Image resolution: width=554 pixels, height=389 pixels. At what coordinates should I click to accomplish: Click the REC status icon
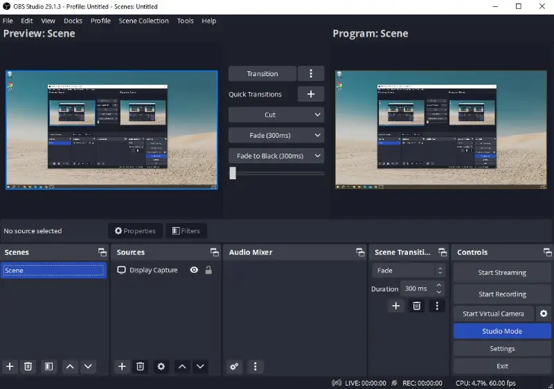[x=394, y=383]
